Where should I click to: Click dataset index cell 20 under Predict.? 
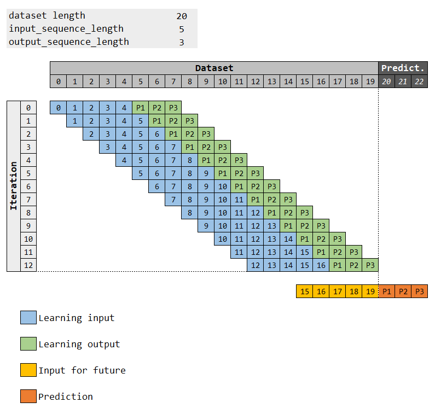(386, 81)
